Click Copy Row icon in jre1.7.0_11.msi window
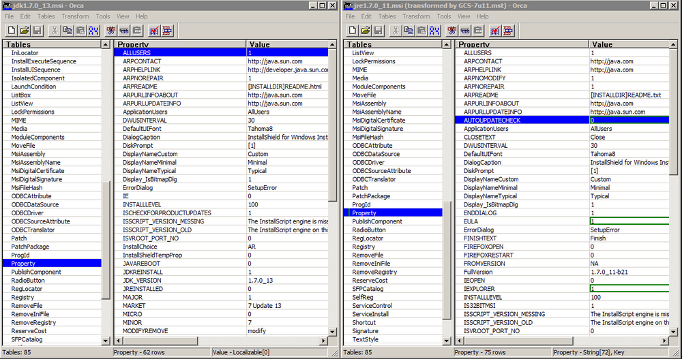 [x=465, y=31]
